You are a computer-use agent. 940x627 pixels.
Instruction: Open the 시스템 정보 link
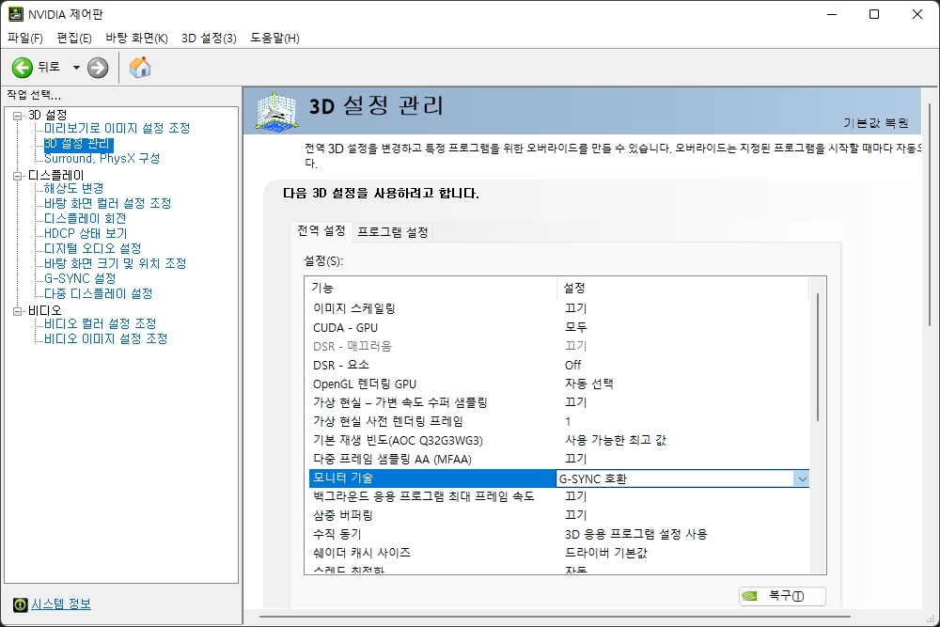click(x=61, y=603)
